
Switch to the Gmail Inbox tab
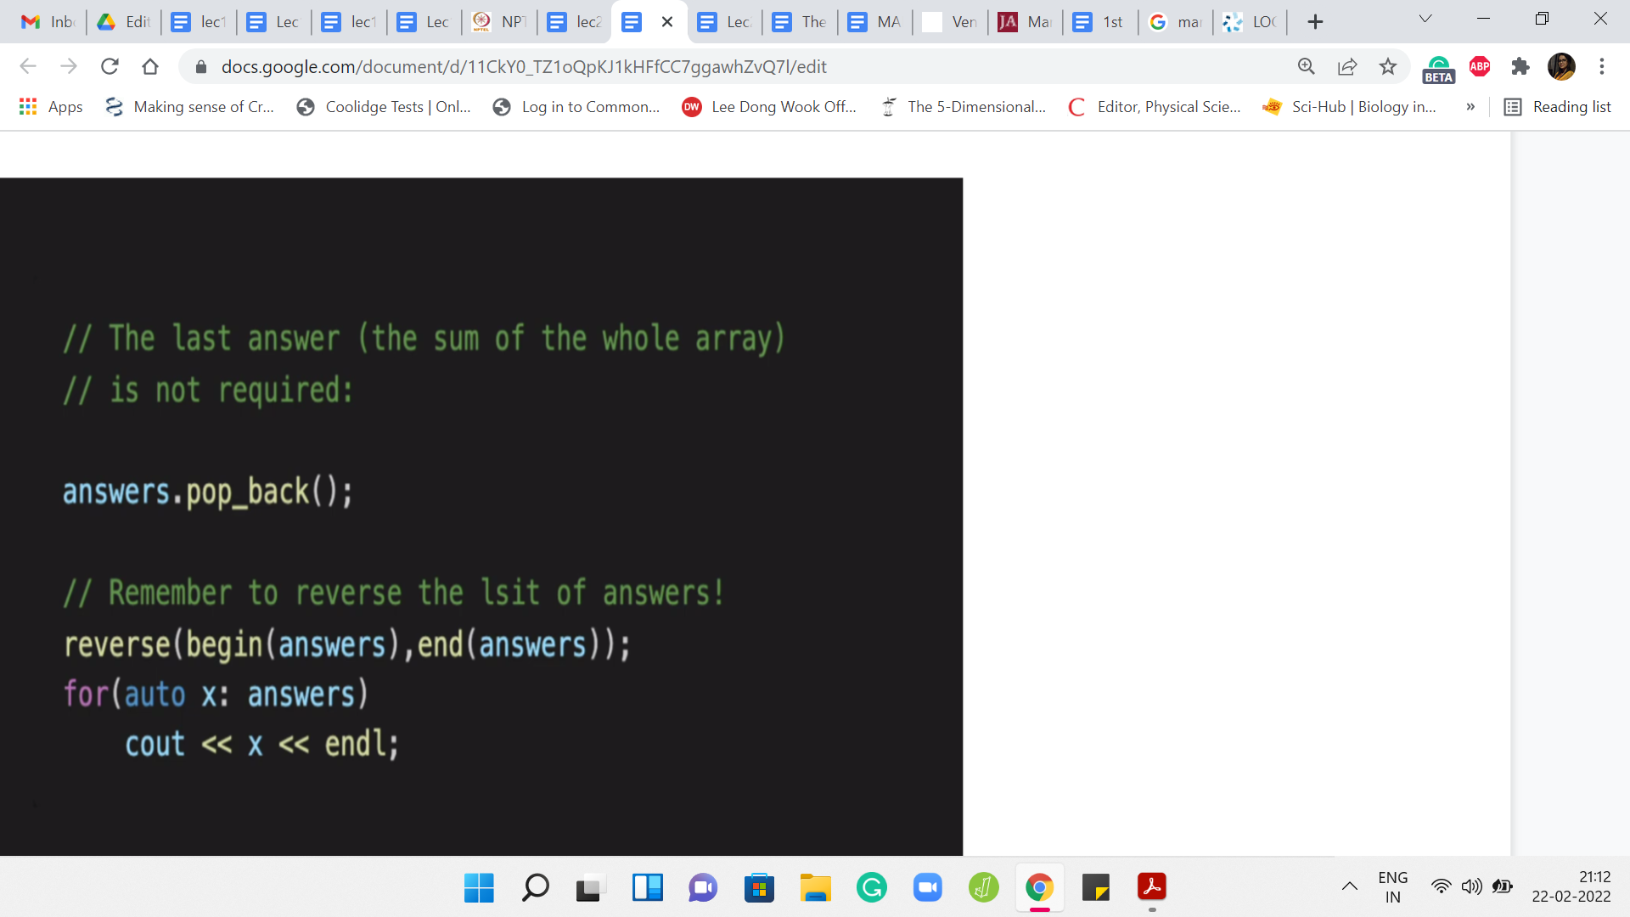[x=48, y=22]
